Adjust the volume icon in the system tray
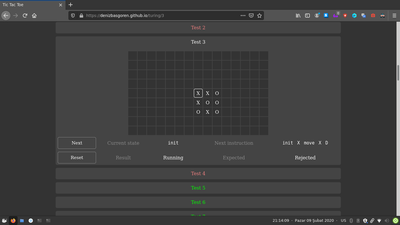The width and height of the screenshot is (400, 225). point(387,220)
